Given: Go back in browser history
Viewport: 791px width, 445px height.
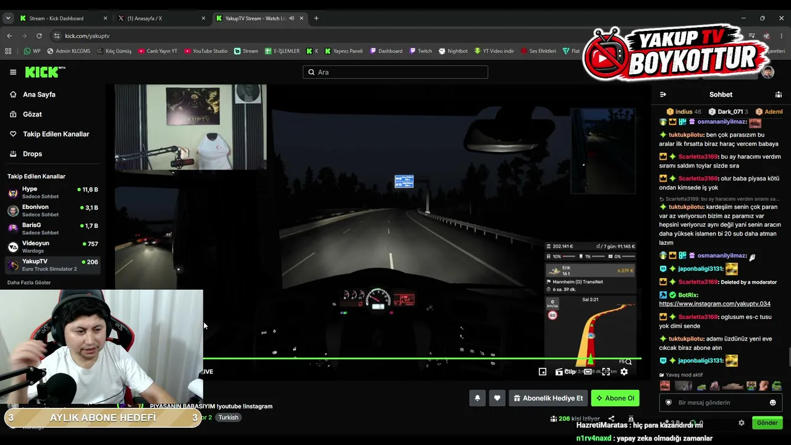Looking at the screenshot, I should click(x=9, y=36).
